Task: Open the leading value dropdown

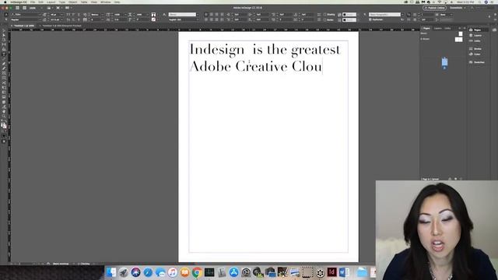Action: (x=61, y=19)
